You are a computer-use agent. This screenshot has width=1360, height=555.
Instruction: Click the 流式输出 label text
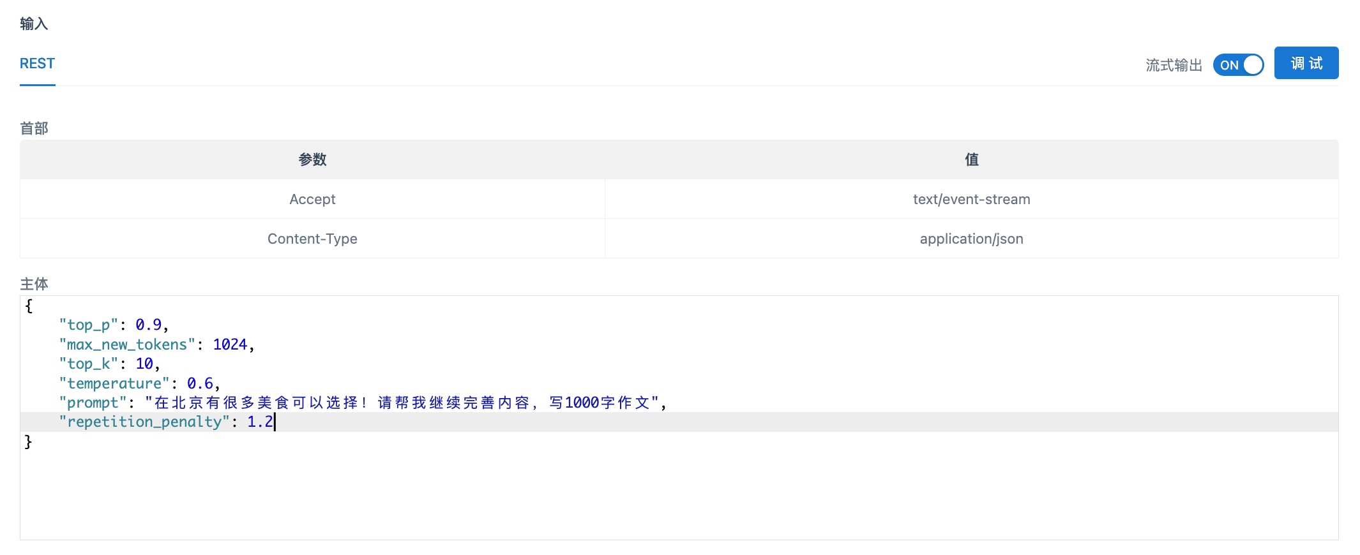tap(1173, 66)
